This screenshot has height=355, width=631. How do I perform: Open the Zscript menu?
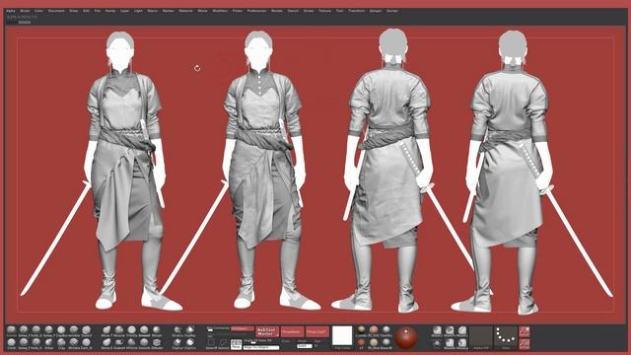point(392,11)
